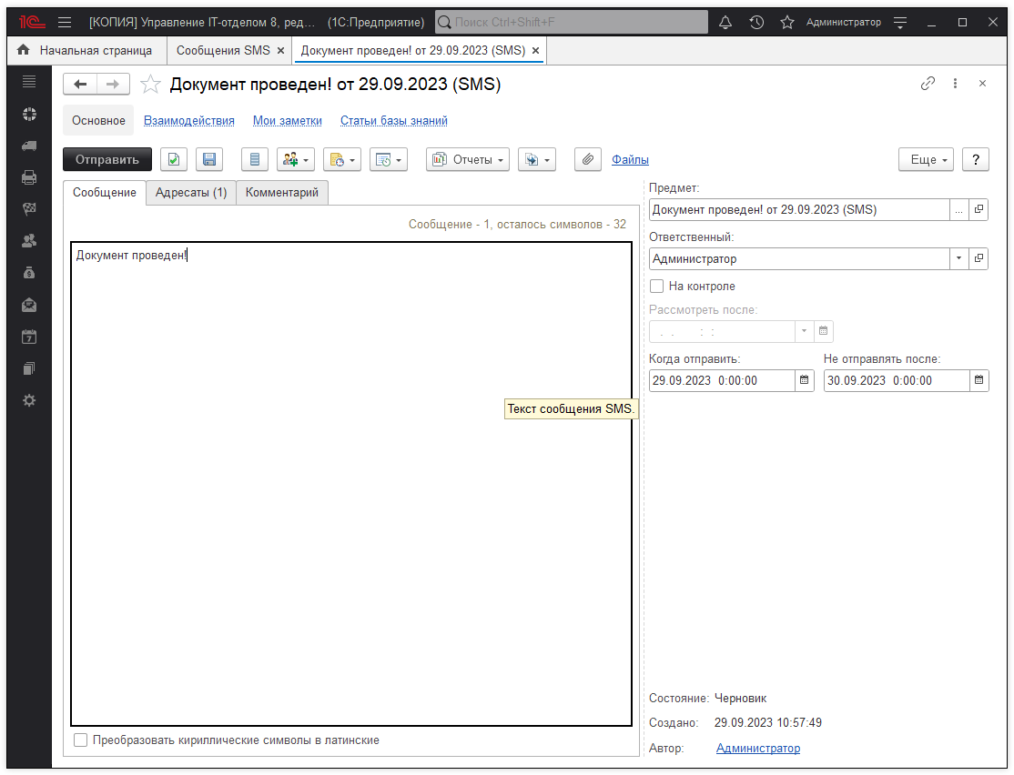Screen dimensions: 1014x775
Task: Expand the 'Ответственный' dropdown list
Action: (958, 258)
